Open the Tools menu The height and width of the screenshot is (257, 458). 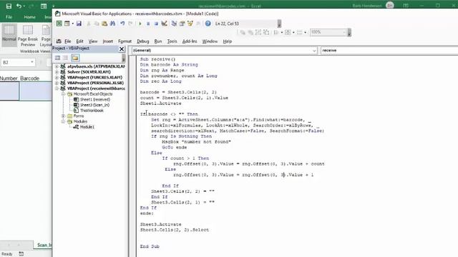tap(172, 41)
